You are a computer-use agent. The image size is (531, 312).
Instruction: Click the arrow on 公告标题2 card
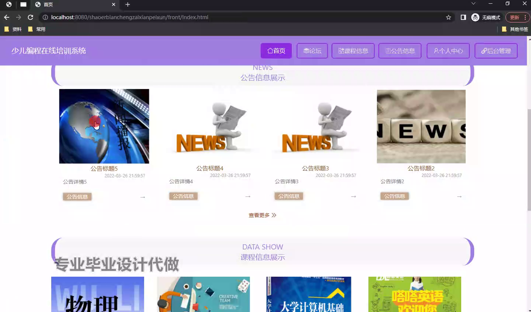click(459, 196)
